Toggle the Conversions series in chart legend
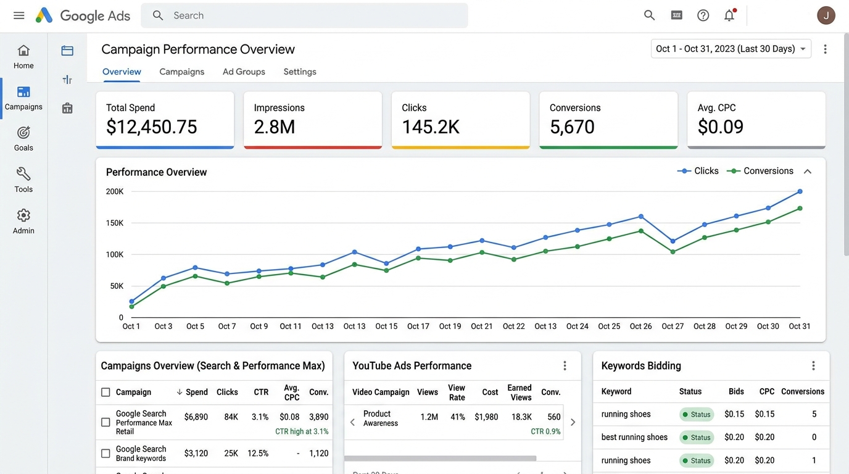This screenshot has height=474, width=849. pos(760,171)
